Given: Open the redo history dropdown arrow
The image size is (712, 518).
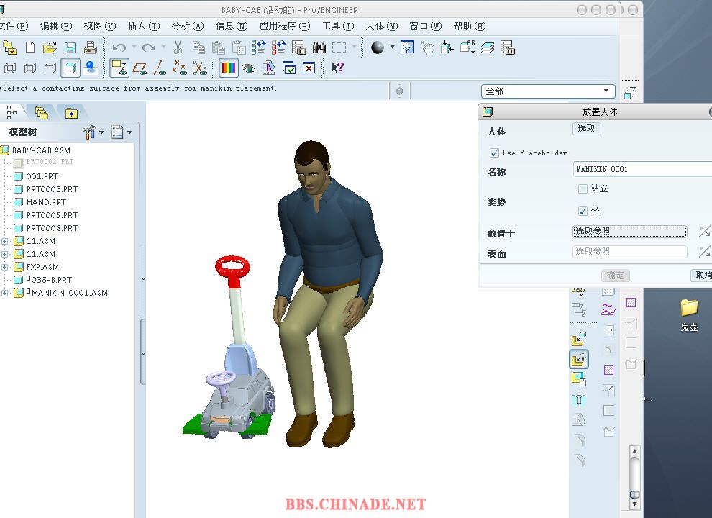Looking at the screenshot, I should pos(164,47).
